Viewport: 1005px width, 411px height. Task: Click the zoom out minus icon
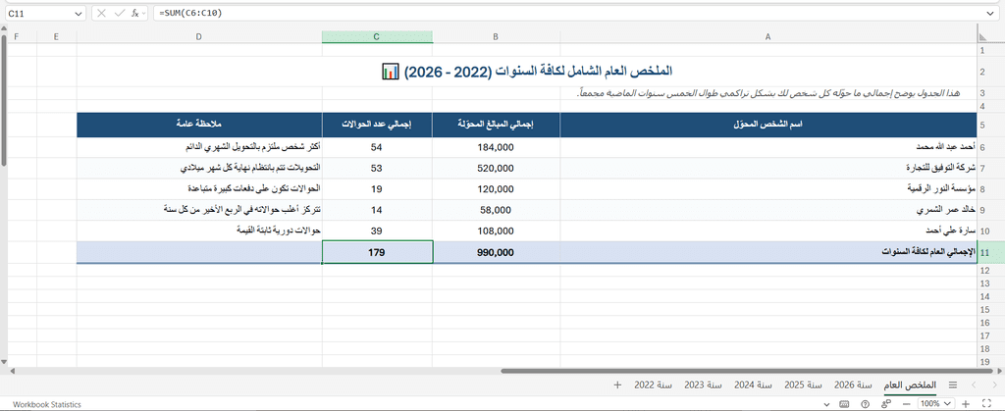(907, 404)
